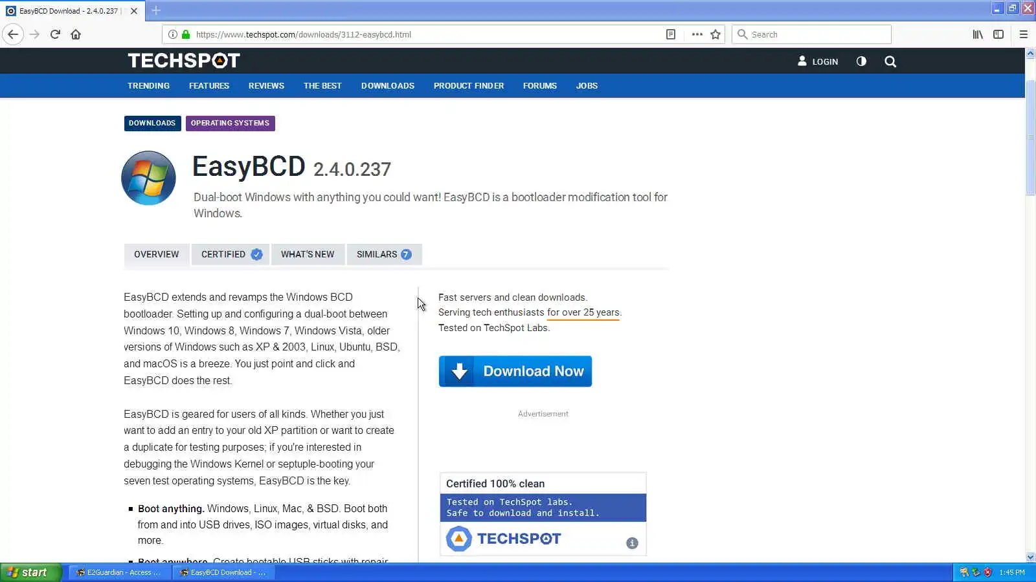The height and width of the screenshot is (582, 1036).
Task: Visit the FORUMS section
Action: click(x=540, y=85)
